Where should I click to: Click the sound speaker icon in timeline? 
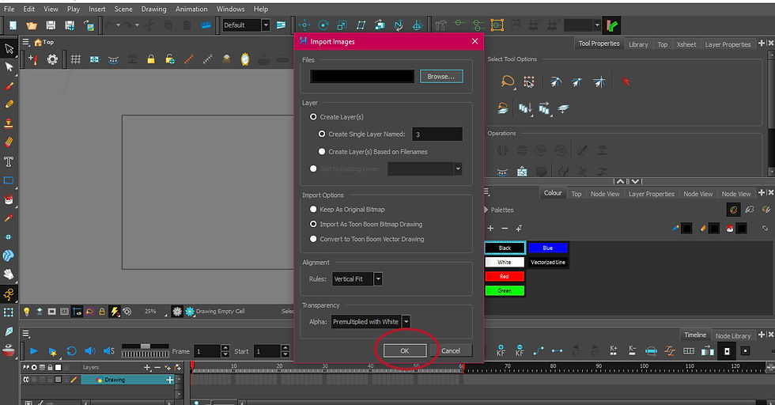click(90, 351)
